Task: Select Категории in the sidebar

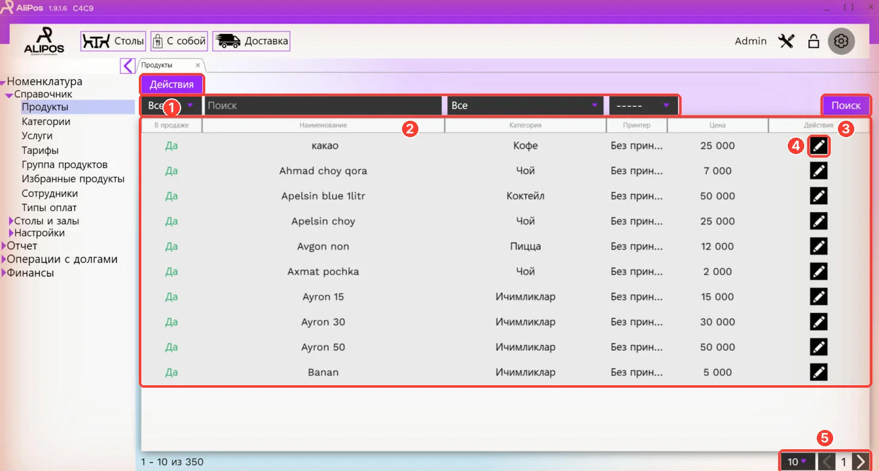Action: tap(46, 121)
